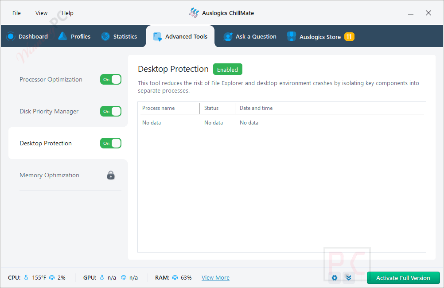Click the Statistics swirl icon

coord(105,36)
